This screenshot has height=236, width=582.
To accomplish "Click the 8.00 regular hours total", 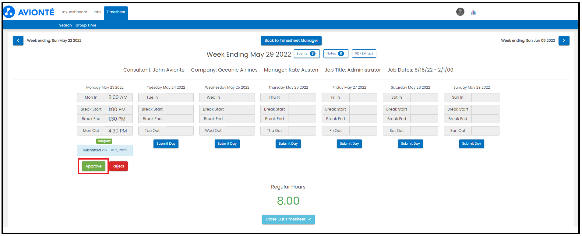I will 288,201.
